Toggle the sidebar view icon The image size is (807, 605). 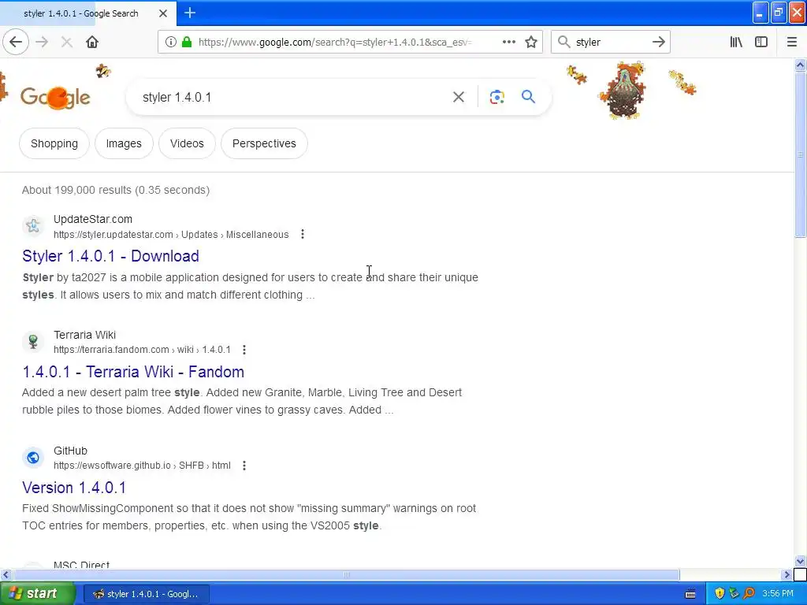click(761, 43)
